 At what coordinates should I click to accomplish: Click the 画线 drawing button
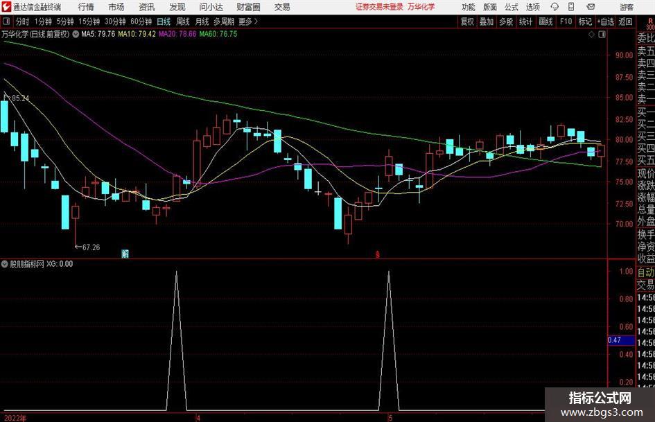click(545, 21)
